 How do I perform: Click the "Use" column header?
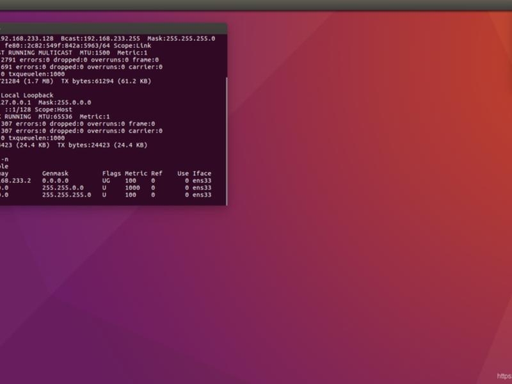pos(183,173)
